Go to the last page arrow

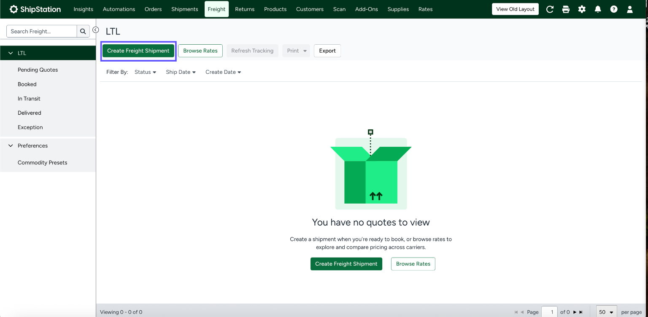(x=581, y=312)
